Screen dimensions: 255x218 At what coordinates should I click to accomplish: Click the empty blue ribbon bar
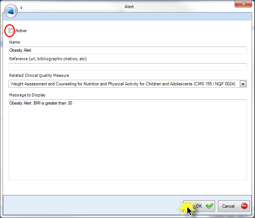point(133,16)
